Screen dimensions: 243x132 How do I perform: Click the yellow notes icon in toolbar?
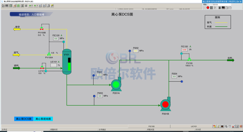pos(52,6)
